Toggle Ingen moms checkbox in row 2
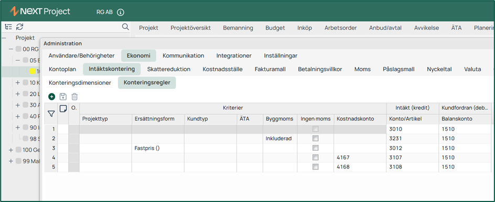 tap(315, 138)
